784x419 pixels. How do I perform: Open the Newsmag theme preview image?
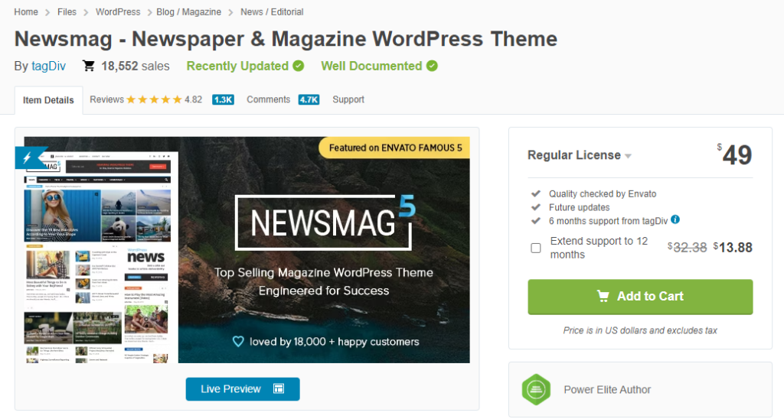point(247,250)
